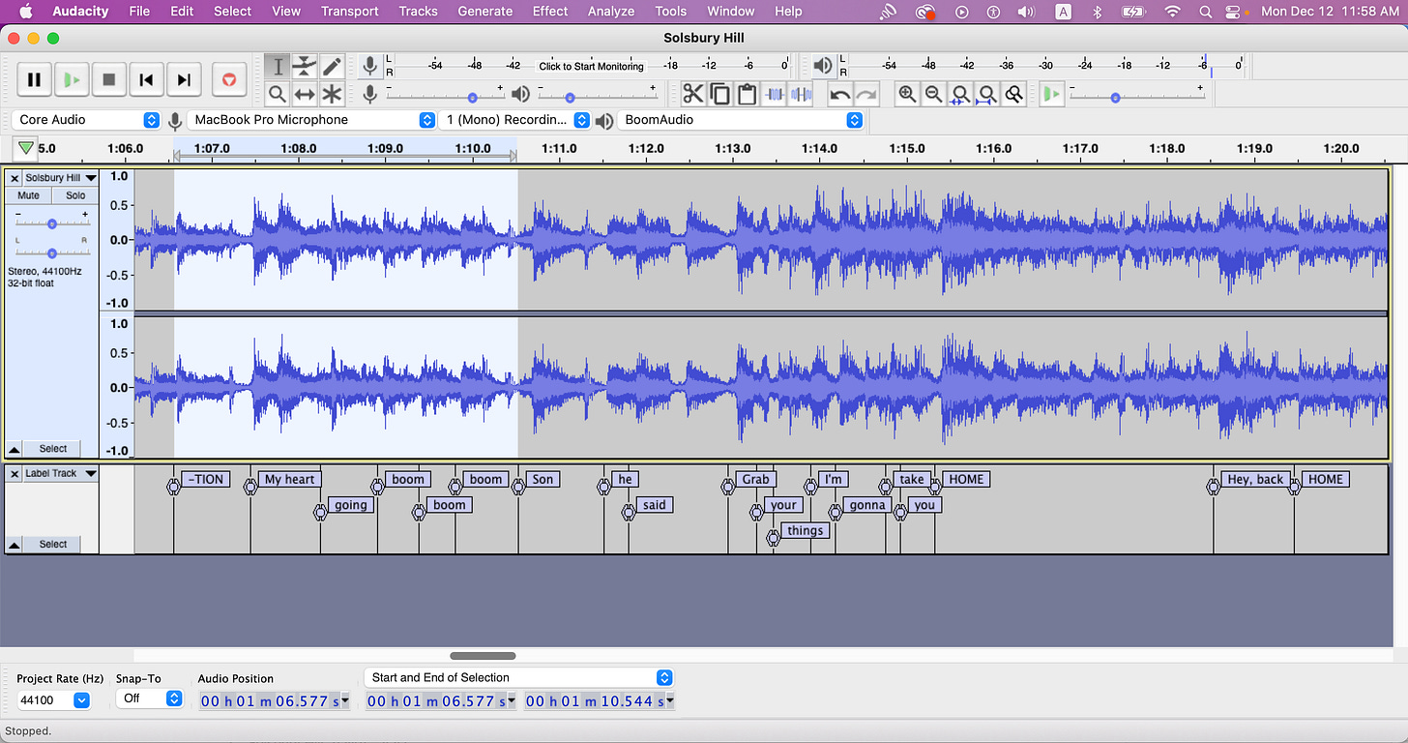This screenshot has width=1408, height=743.
Task: Click the red Record button
Action: (229, 79)
